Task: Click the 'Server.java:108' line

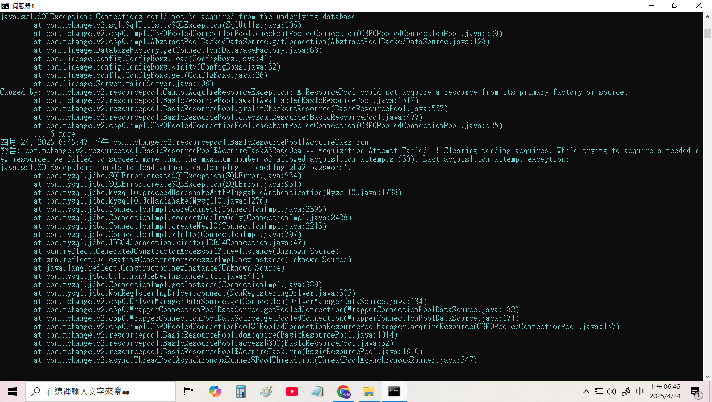Action: [x=124, y=84]
